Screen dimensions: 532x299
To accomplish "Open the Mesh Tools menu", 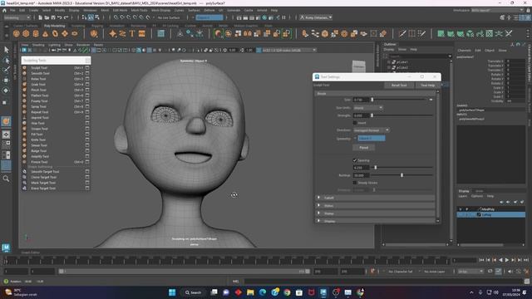I will coord(139,11).
